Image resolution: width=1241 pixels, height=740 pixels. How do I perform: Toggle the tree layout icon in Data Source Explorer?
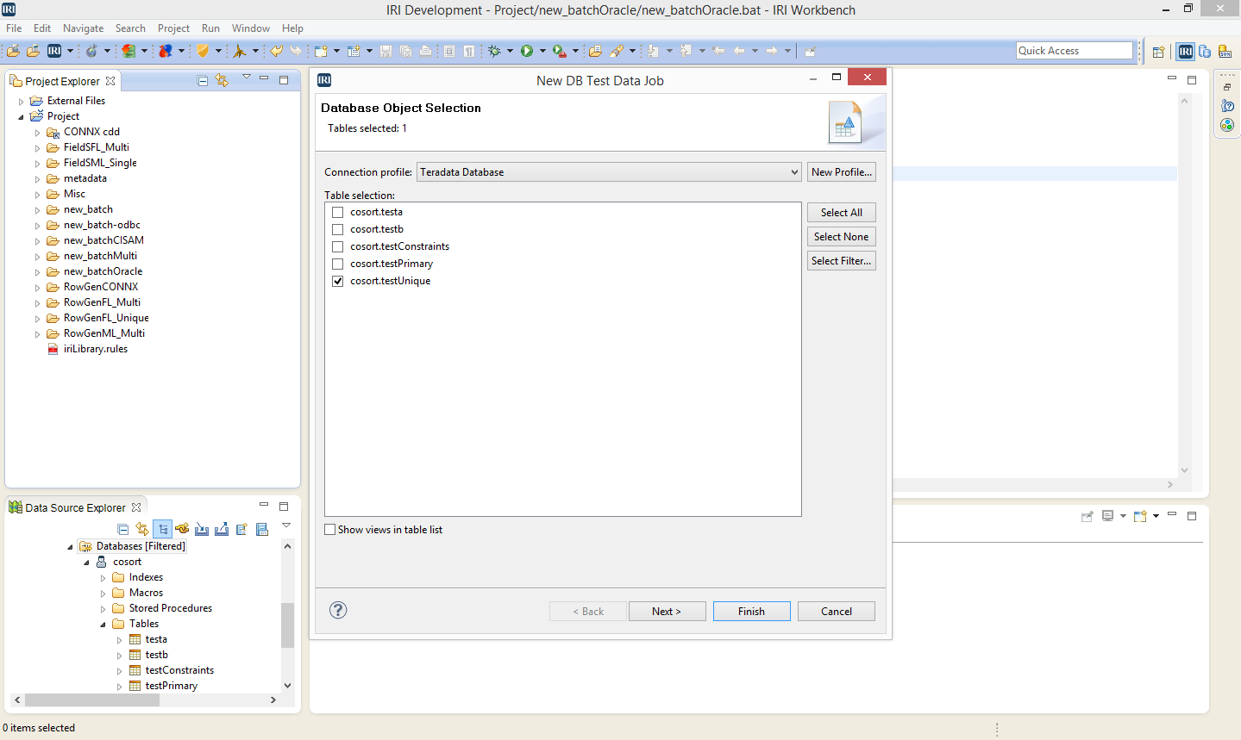(x=162, y=529)
